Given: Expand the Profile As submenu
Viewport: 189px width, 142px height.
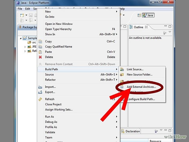Looking at the screenshot, I should [79, 127].
